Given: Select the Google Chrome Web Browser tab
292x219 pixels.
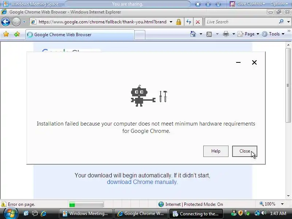Looking at the screenshot, I should pyautogui.click(x=80, y=35).
